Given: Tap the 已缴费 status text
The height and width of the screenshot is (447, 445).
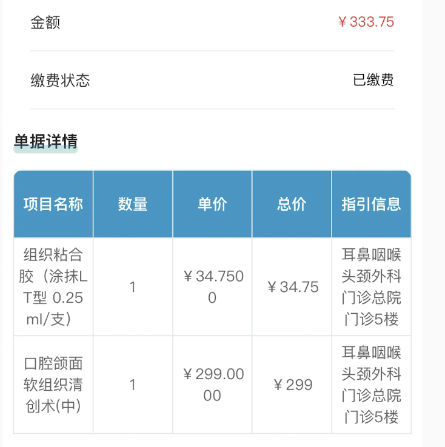Looking at the screenshot, I should [373, 80].
